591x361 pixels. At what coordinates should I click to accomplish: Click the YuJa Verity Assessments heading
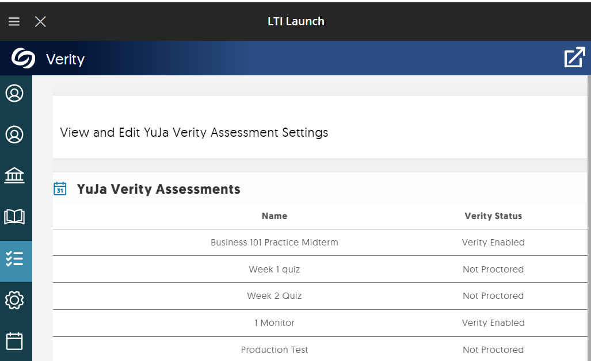pyautogui.click(x=158, y=189)
